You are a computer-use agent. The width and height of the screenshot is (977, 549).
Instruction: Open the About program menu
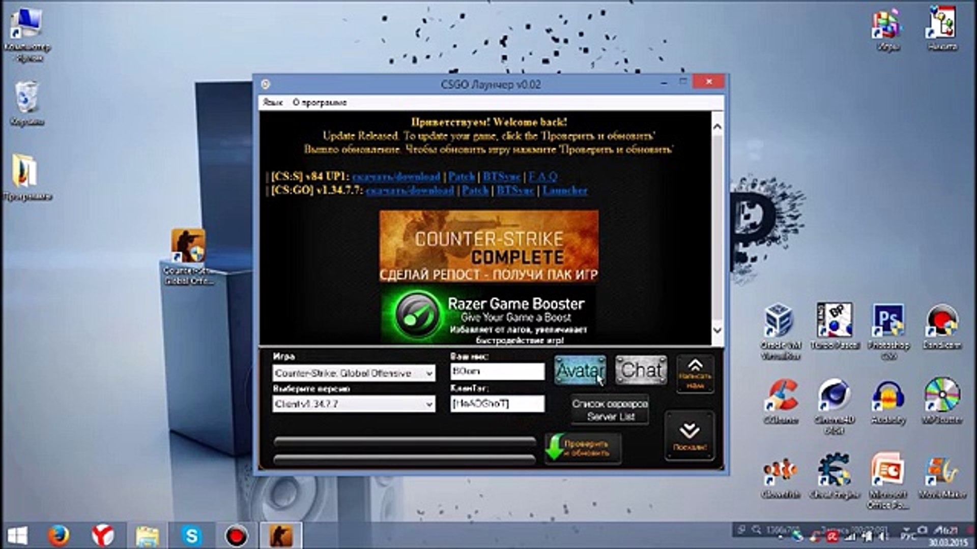point(320,103)
